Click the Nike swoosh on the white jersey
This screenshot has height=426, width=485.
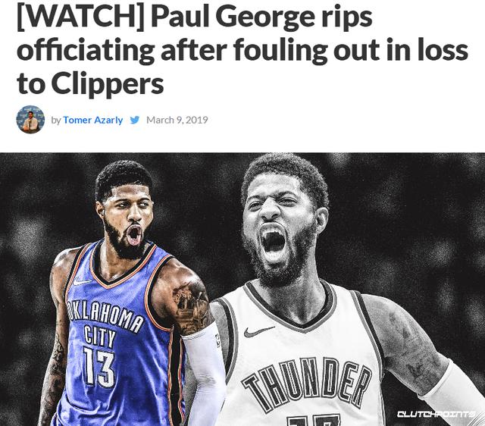tap(258, 332)
